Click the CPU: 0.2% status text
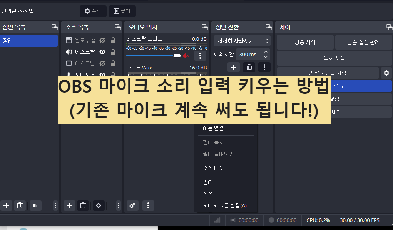This screenshot has height=230, width=393. point(318,220)
